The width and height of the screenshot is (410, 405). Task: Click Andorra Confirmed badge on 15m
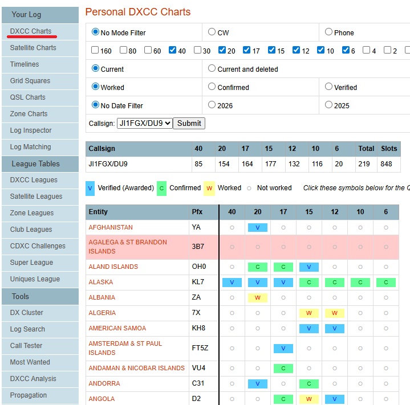[x=309, y=384]
